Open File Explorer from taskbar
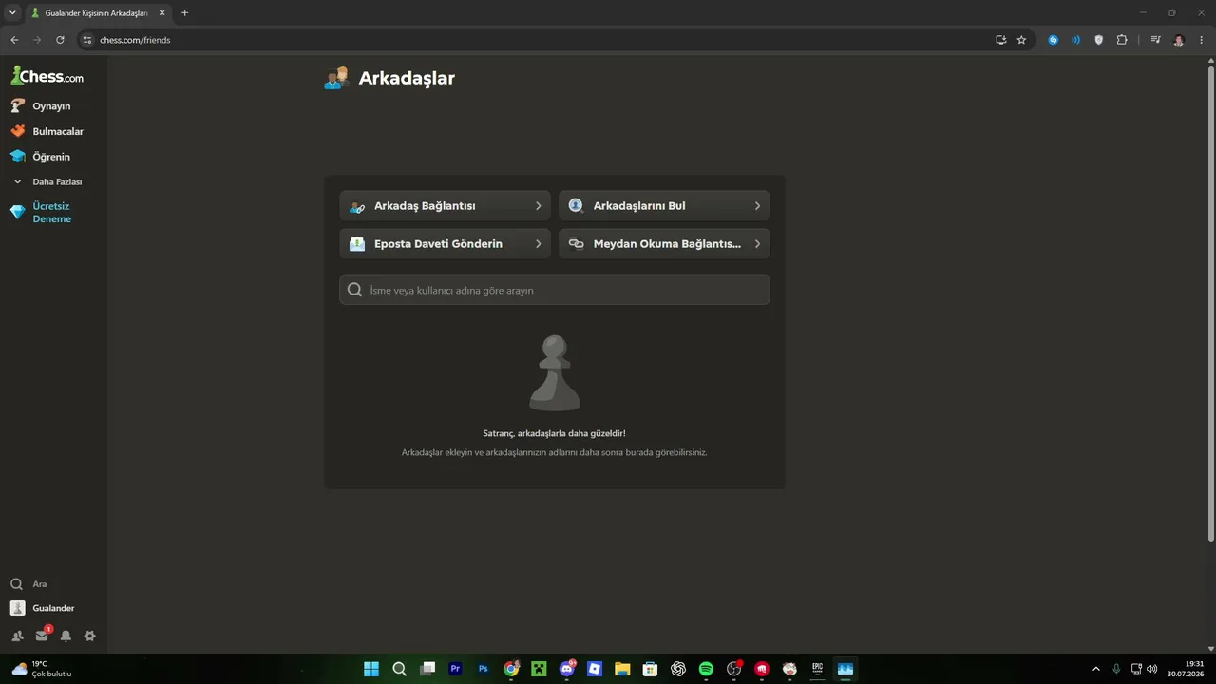The image size is (1216, 684). pyautogui.click(x=622, y=669)
